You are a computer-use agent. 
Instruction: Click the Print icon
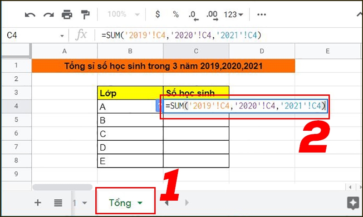tap(67, 15)
